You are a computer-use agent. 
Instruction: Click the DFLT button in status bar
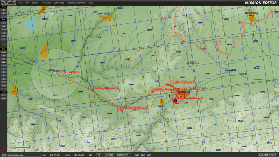click(x=4, y=155)
